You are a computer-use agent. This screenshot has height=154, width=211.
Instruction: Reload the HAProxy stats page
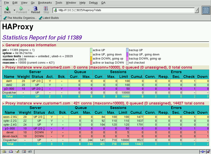coord(36,10)
